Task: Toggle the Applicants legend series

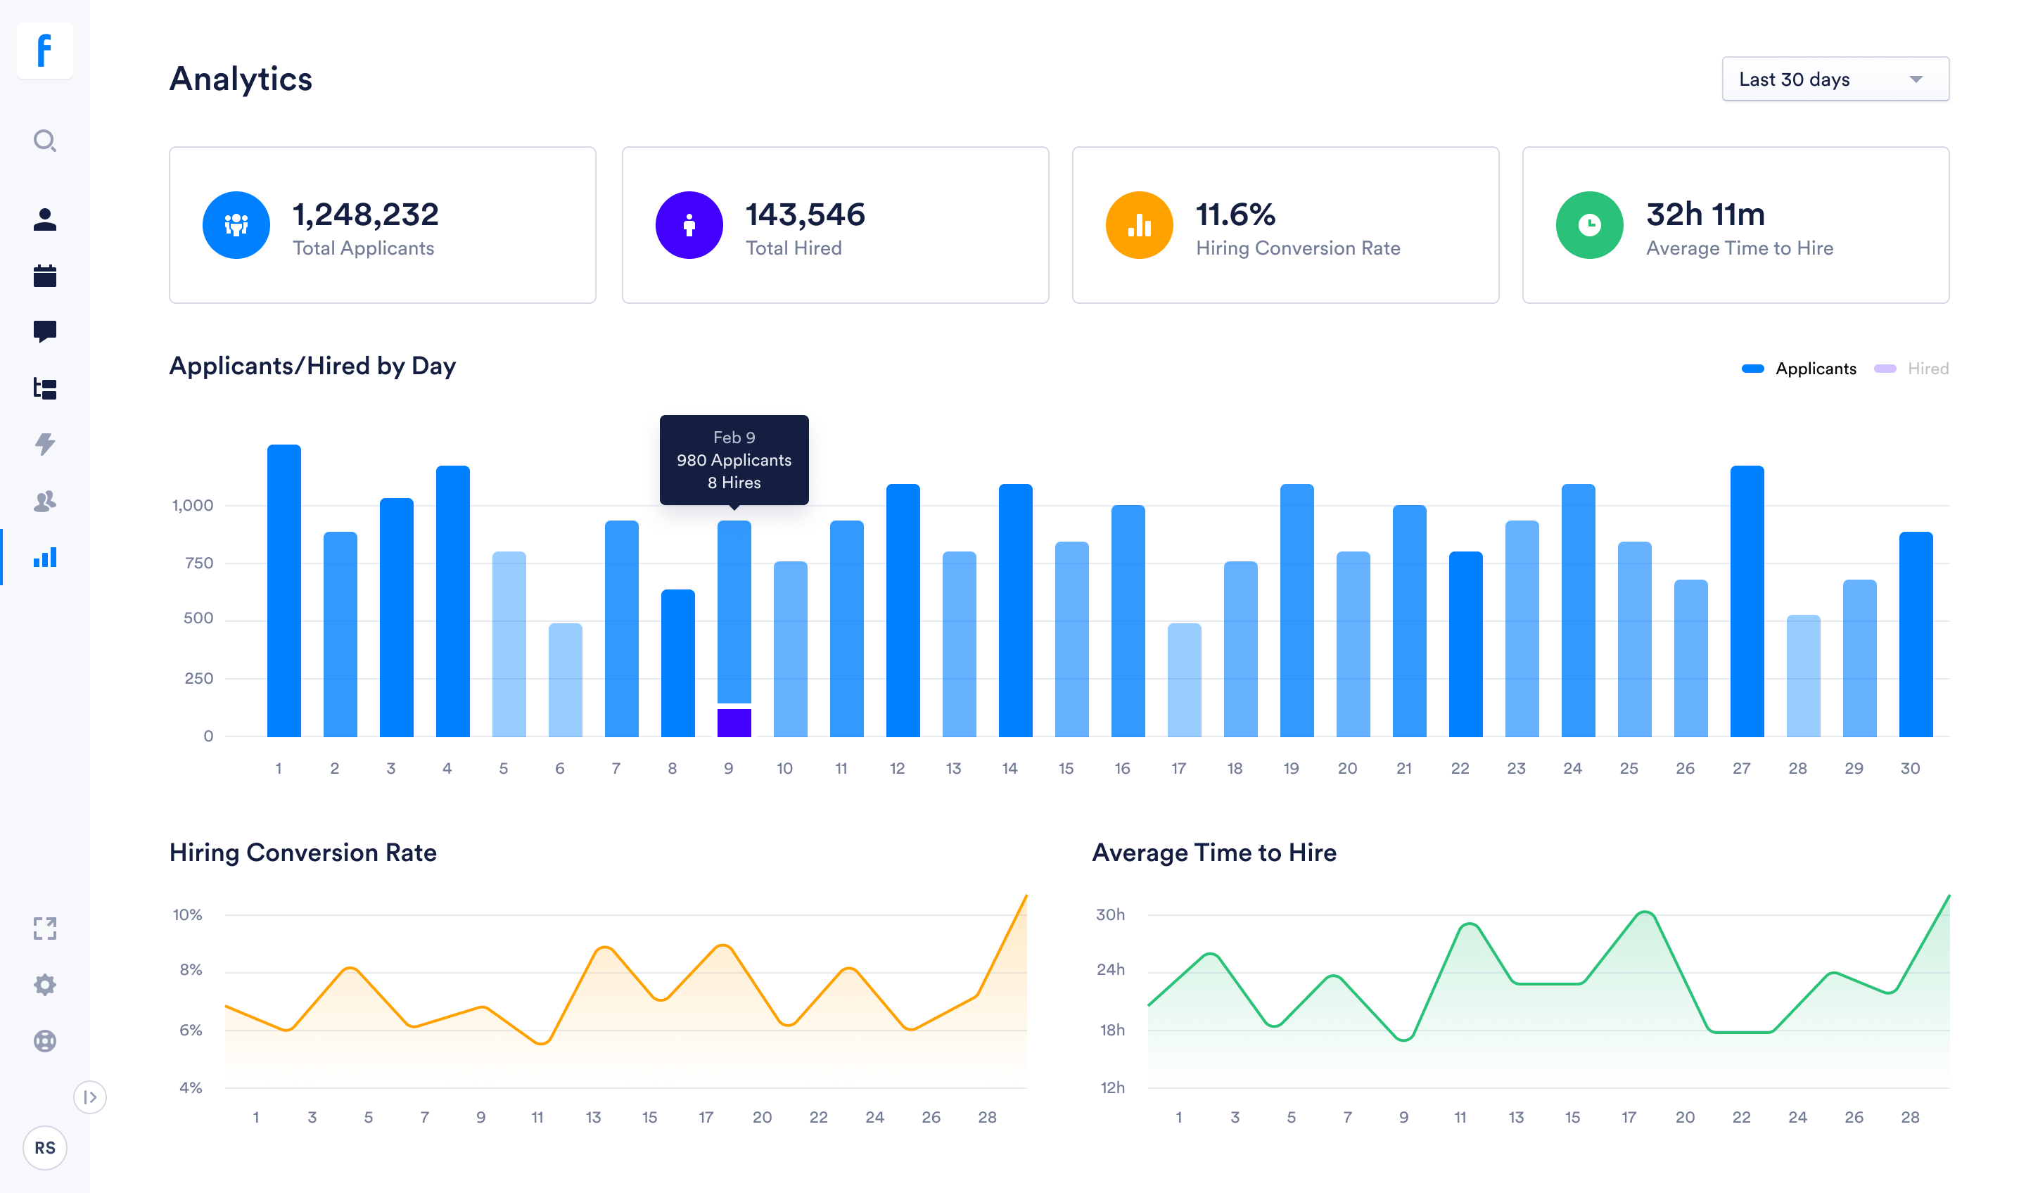Action: (x=1799, y=368)
